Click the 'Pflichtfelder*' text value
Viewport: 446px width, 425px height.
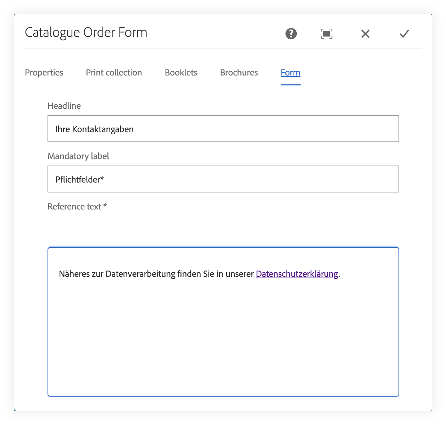pos(79,180)
